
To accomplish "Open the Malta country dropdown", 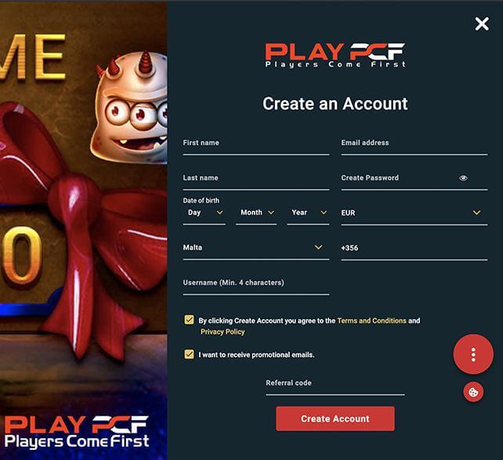I will click(x=256, y=248).
